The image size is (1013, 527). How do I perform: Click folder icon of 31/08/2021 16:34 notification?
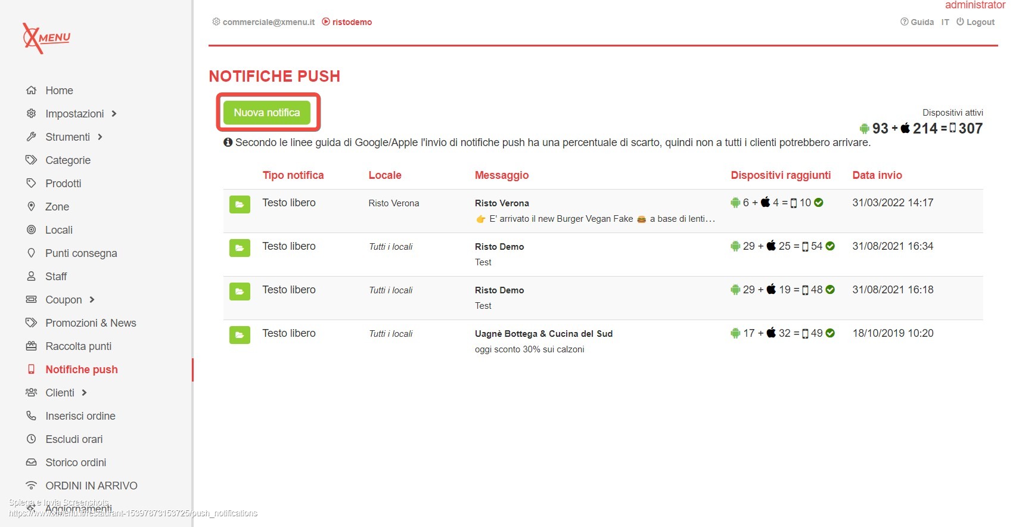tap(240, 247)
